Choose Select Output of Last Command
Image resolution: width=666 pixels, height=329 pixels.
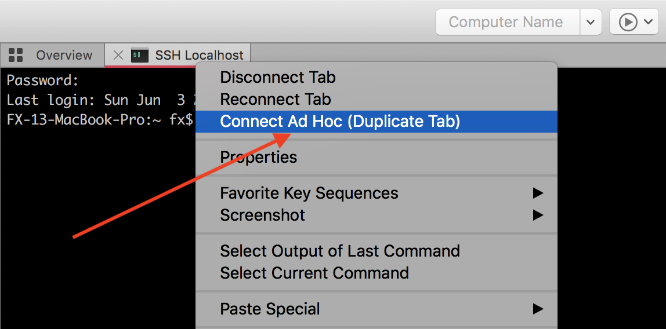[x=340, y=251]
